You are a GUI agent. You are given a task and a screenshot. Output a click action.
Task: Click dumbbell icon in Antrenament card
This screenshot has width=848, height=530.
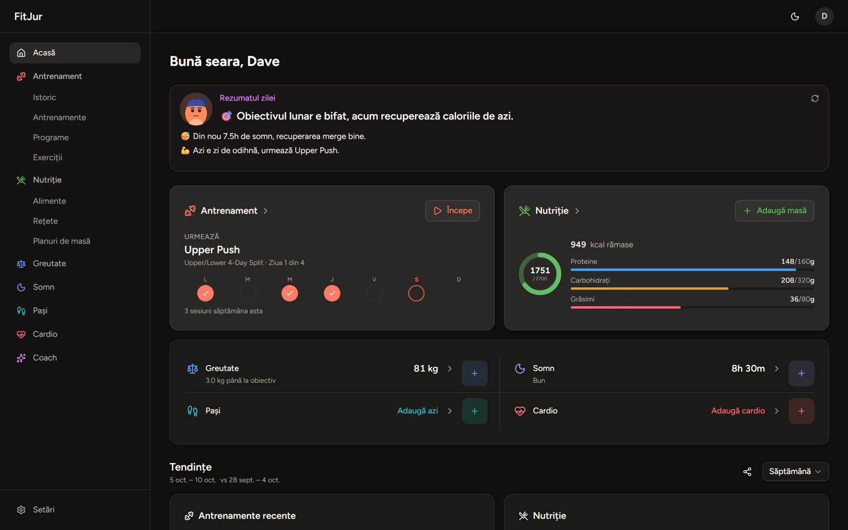click(190, 211)
